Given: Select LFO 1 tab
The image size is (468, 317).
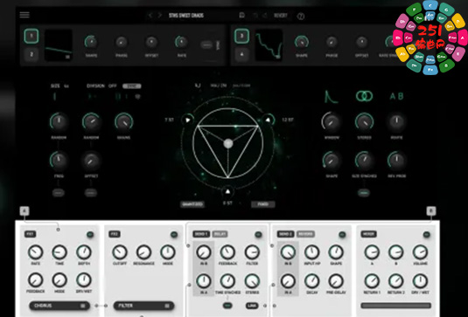Looking at the screenshot, I should point(31,37).
